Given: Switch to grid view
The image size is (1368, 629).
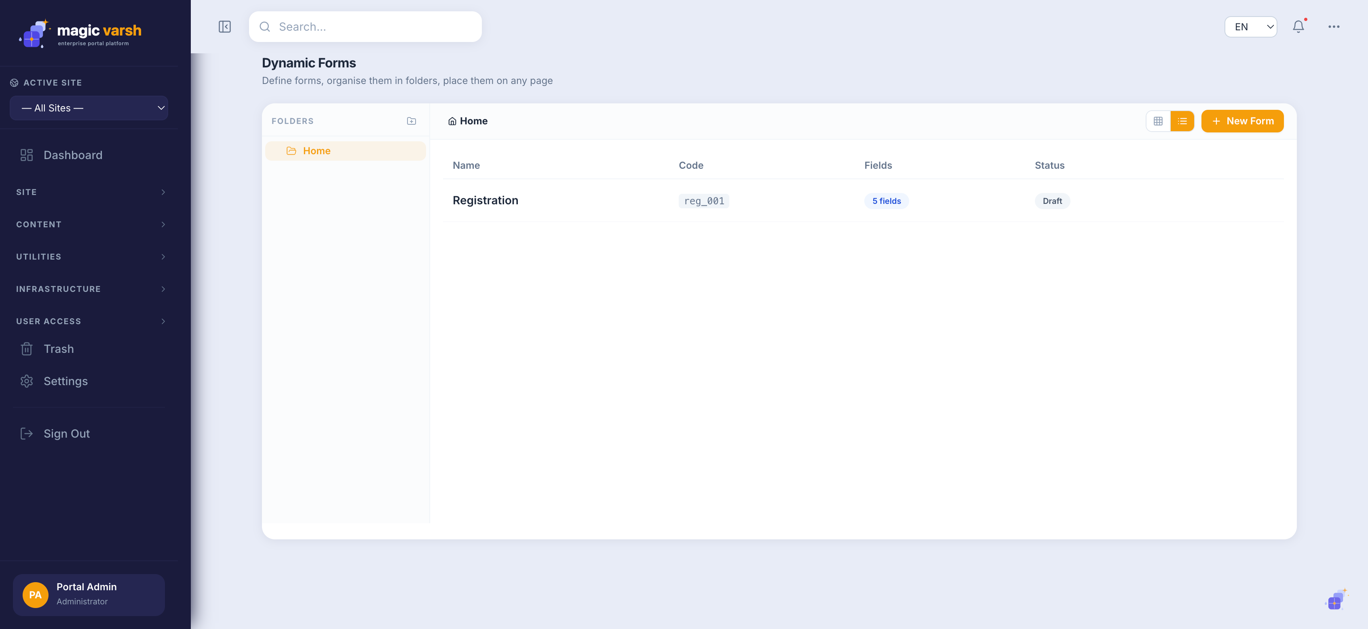Looking at the screenshot, I should tap(1158, 121).
